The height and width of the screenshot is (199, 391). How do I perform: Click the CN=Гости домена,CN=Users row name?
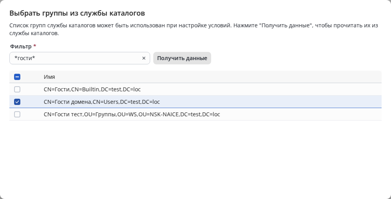[102, 102]
